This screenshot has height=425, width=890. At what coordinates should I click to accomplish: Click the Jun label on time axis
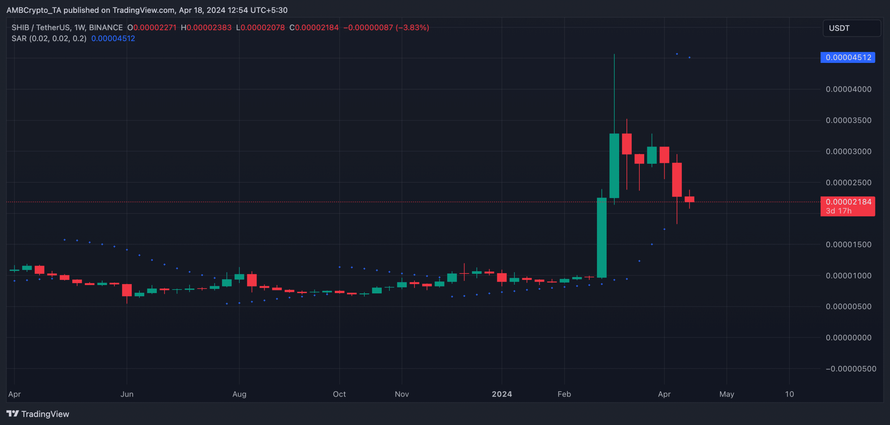[127, 394]
